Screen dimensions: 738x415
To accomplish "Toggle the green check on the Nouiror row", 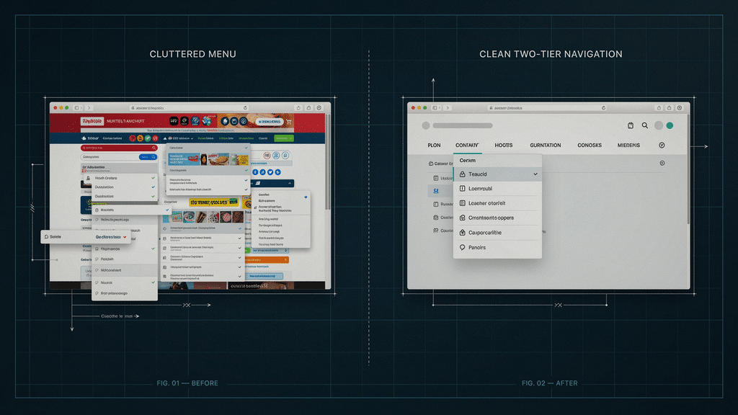I will [153, 282].
